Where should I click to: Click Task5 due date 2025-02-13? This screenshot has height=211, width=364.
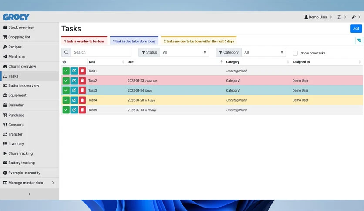(136, 110)
